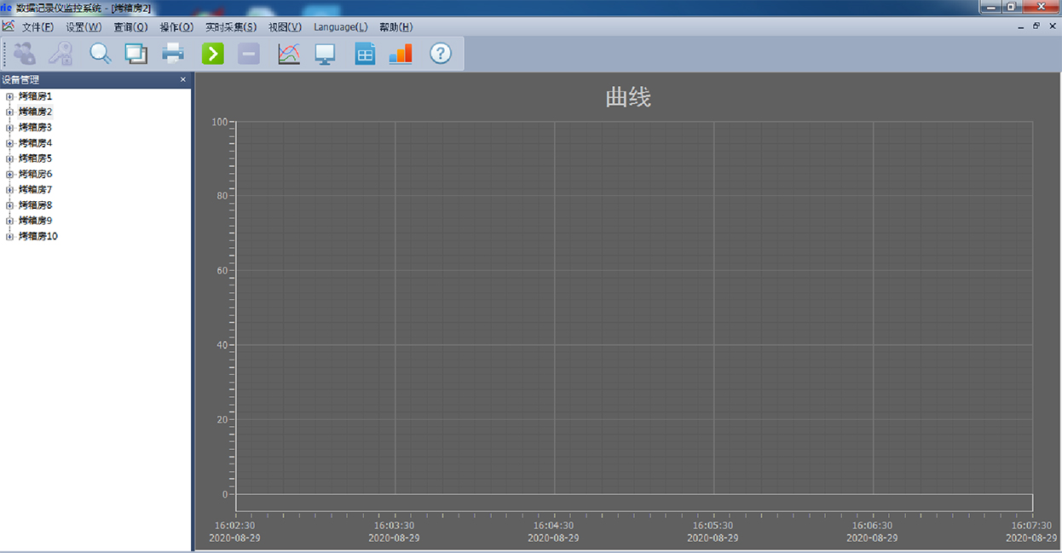
Task: Click the orange bar chart icon
Action: click(x=401, y=54)
